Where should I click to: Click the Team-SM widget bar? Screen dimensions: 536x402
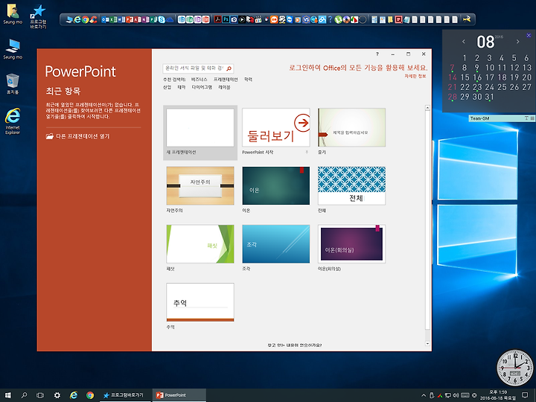(x=502, y=118)
